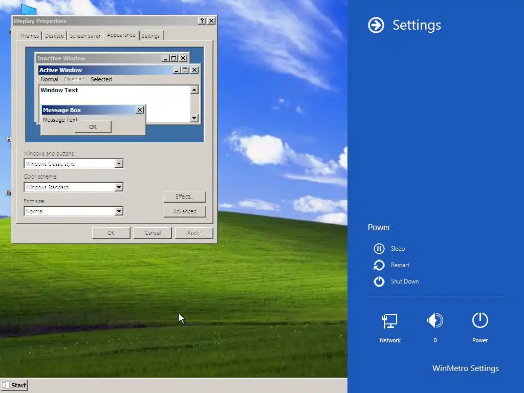
Task: Click the Effects button
Action: pos(185,196)
